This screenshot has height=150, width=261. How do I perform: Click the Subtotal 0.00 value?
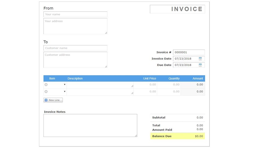click(x=200, y=118)
